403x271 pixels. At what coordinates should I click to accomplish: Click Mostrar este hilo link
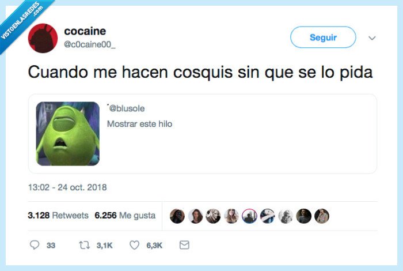coord(139,124)
